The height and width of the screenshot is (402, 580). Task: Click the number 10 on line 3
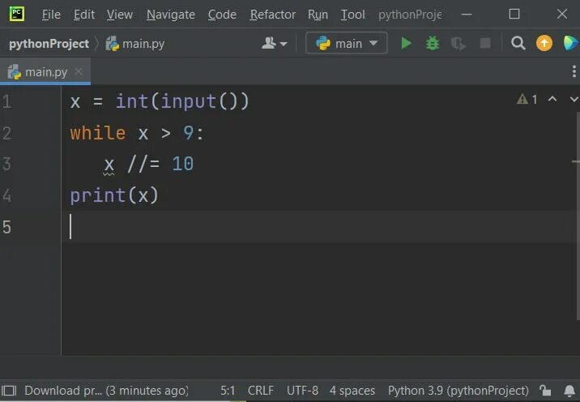[x=183, y=164]
